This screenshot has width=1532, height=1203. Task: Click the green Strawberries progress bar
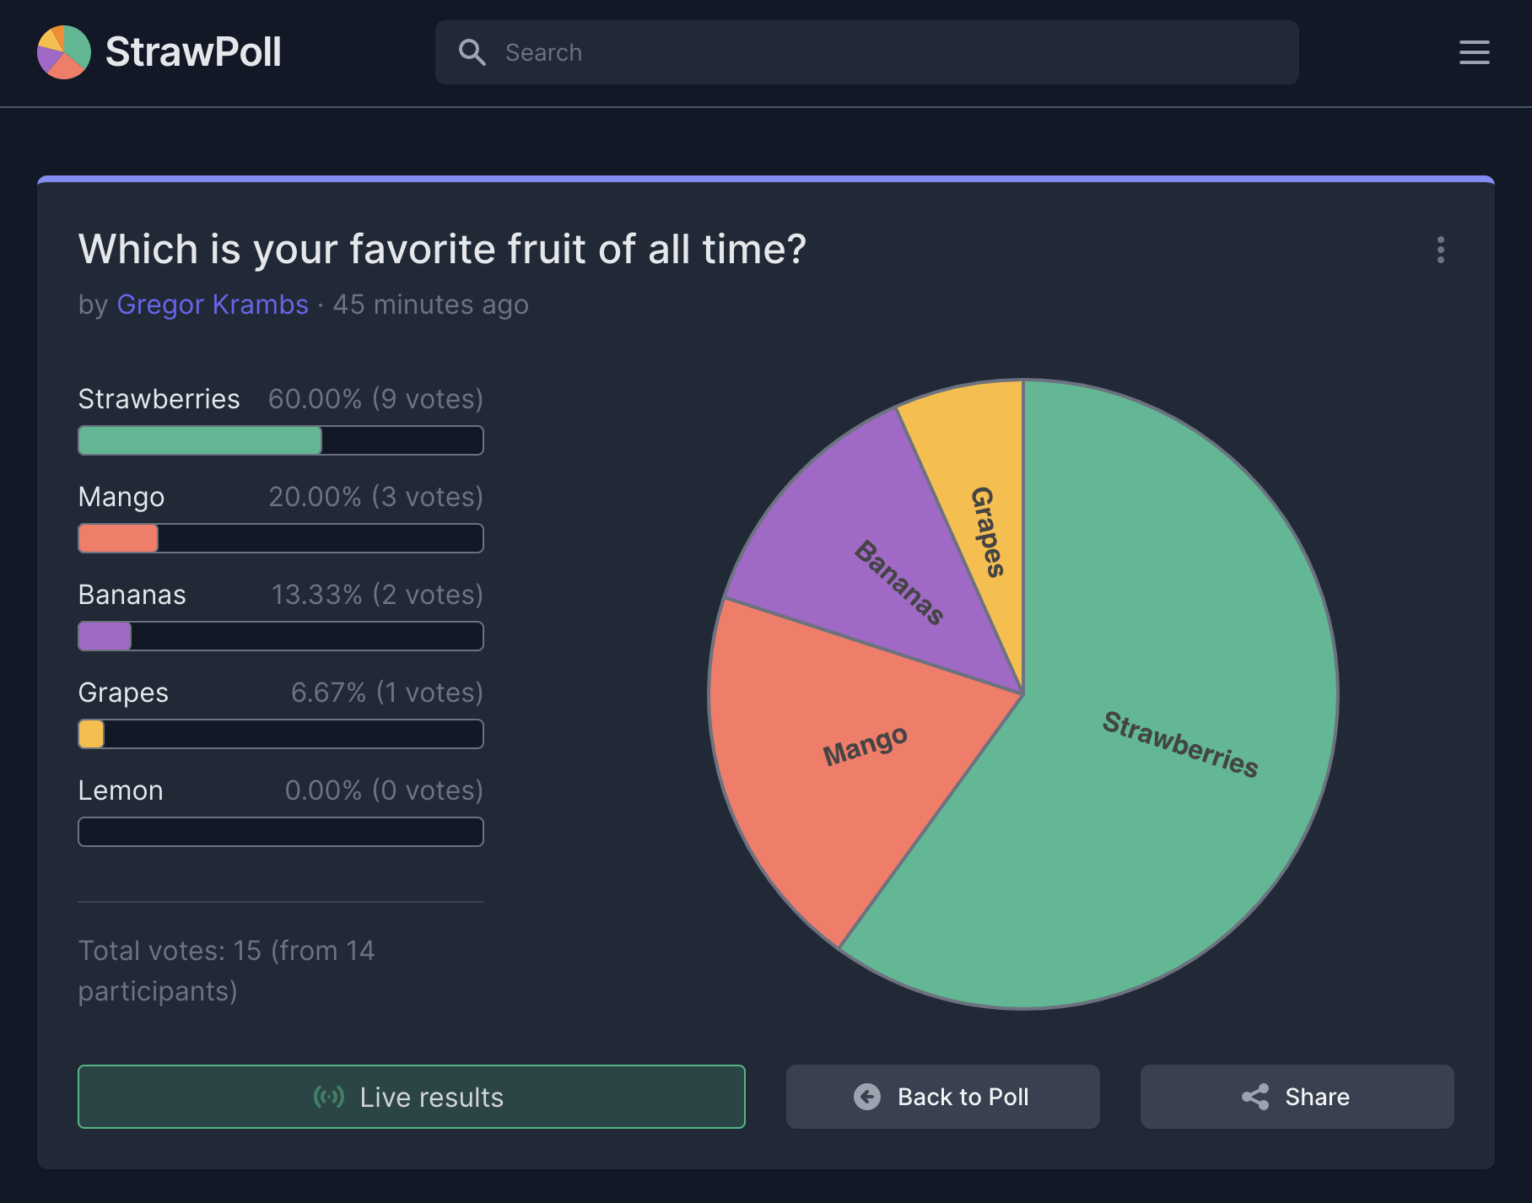[280, 440]
